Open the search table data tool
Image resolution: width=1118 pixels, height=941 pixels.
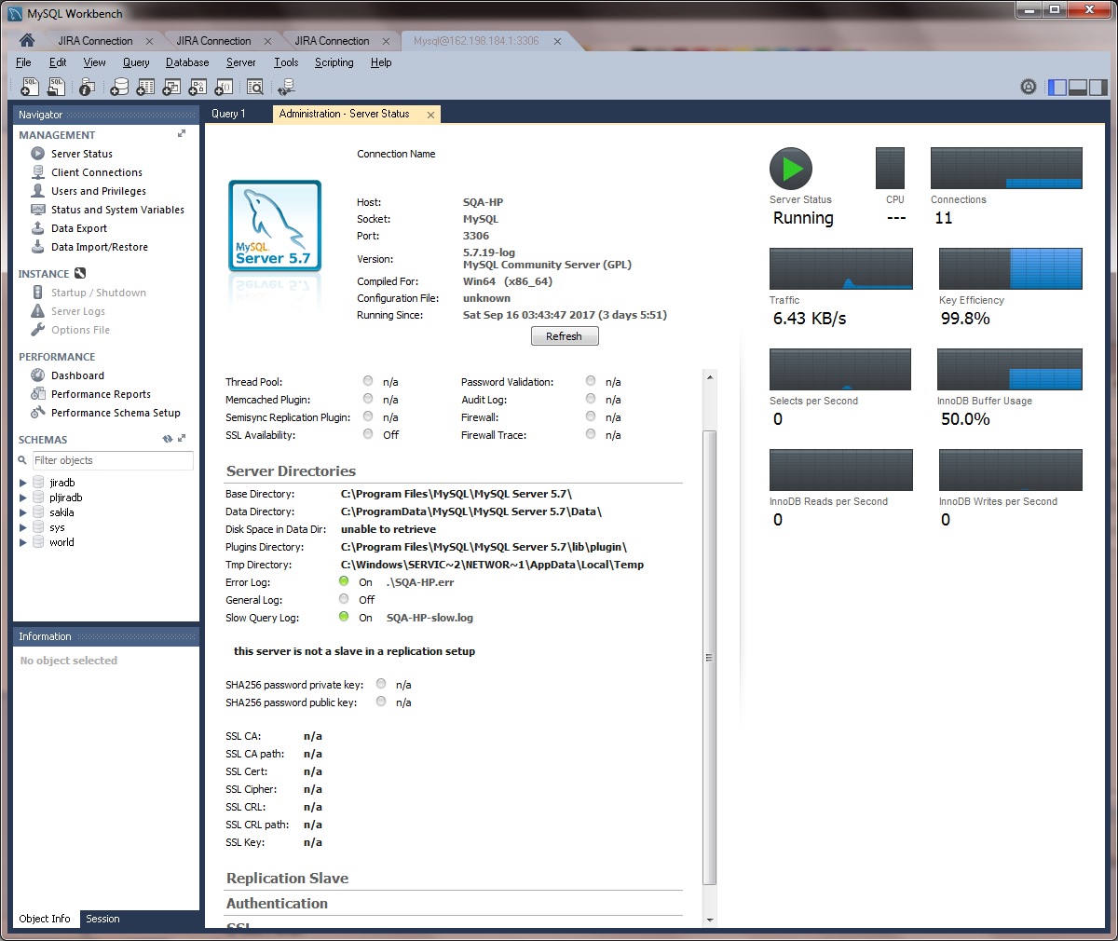pyautogui.click(x=254, y=86)
